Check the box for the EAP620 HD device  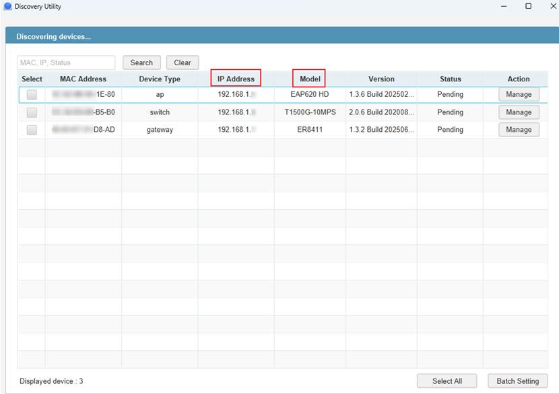pyautogui.click(x=32, y=95)
